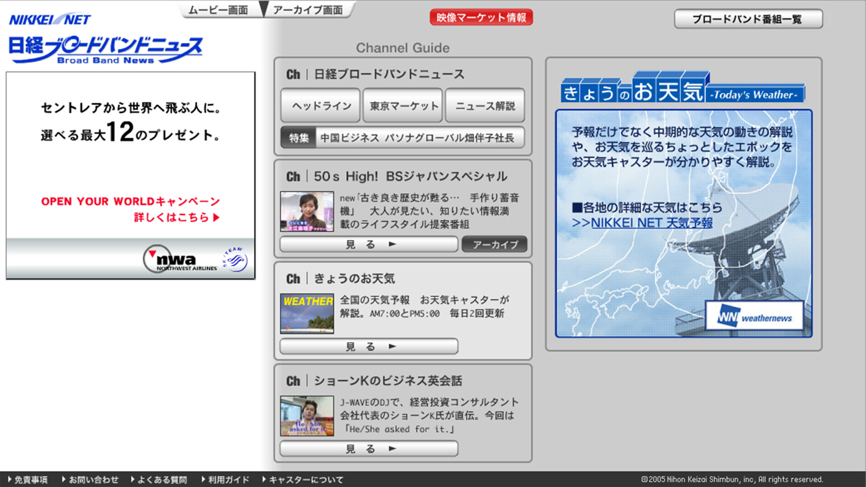Viewport: 866px width, 487px height.
Task: Click 見る for きょうのお天気 channel
Action: click(x=369, y=346)
